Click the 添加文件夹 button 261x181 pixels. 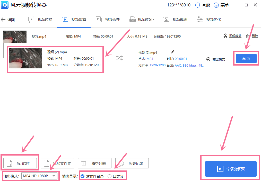57,163
